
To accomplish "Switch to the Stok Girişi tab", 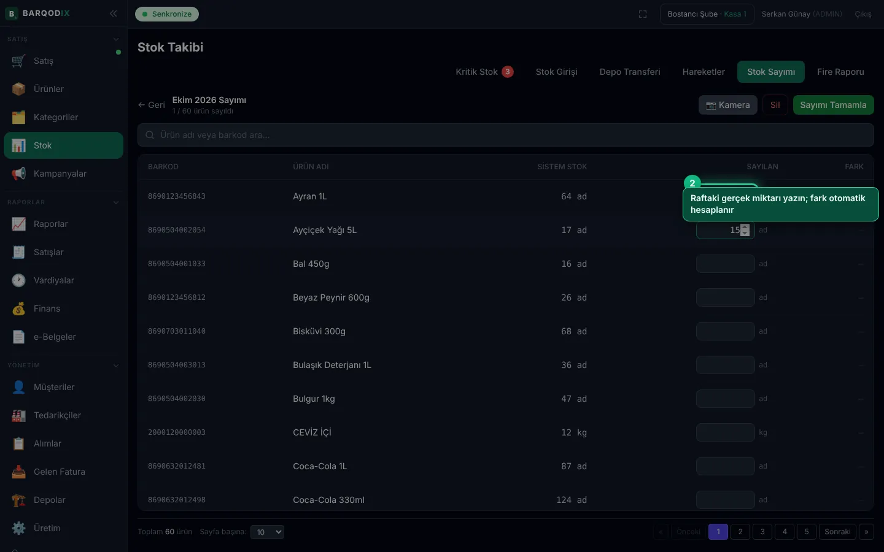I will click(557, 72).
